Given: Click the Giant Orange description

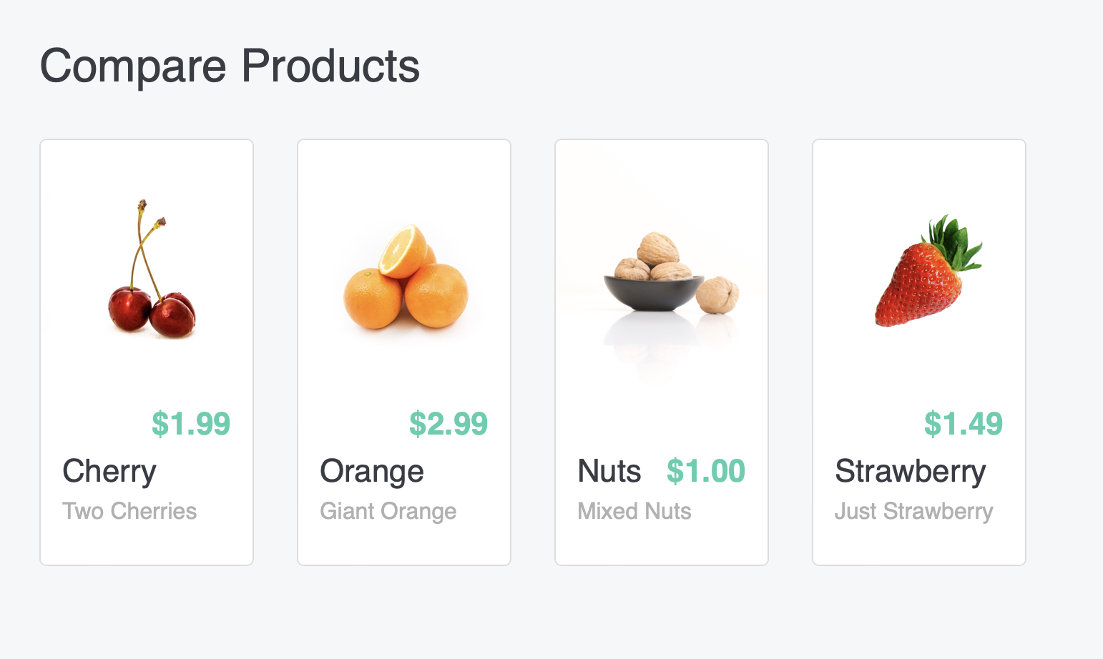Looking at the screenshot, I should 388,512.
